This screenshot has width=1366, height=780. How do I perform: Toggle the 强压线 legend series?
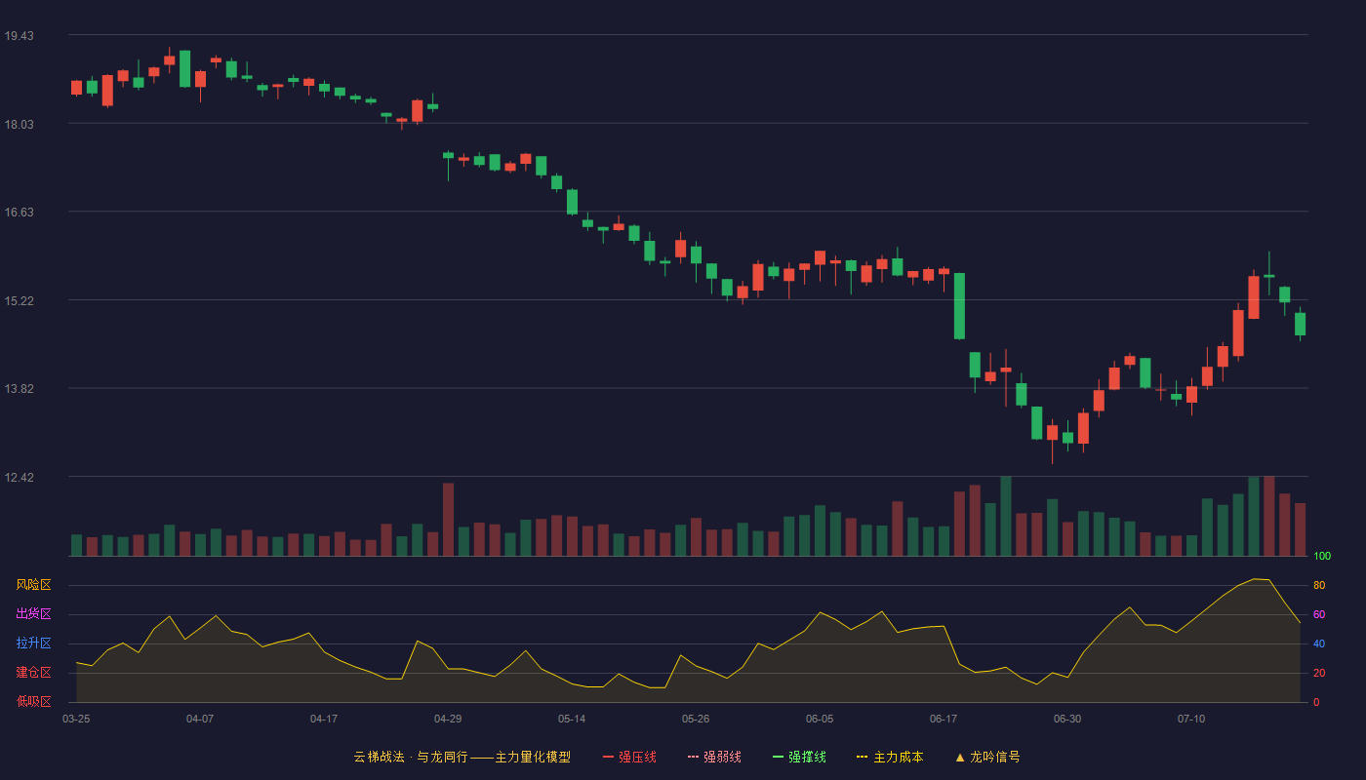(629, 757)
